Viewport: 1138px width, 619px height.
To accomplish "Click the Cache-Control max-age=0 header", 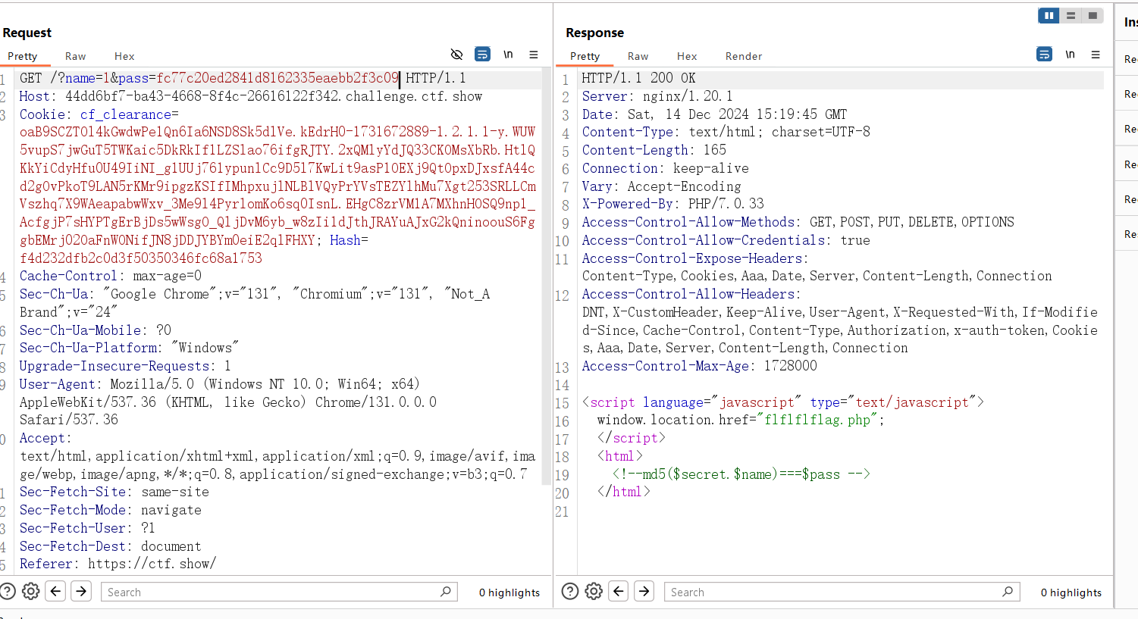I will pyautogui.click(x=111, y=276).
